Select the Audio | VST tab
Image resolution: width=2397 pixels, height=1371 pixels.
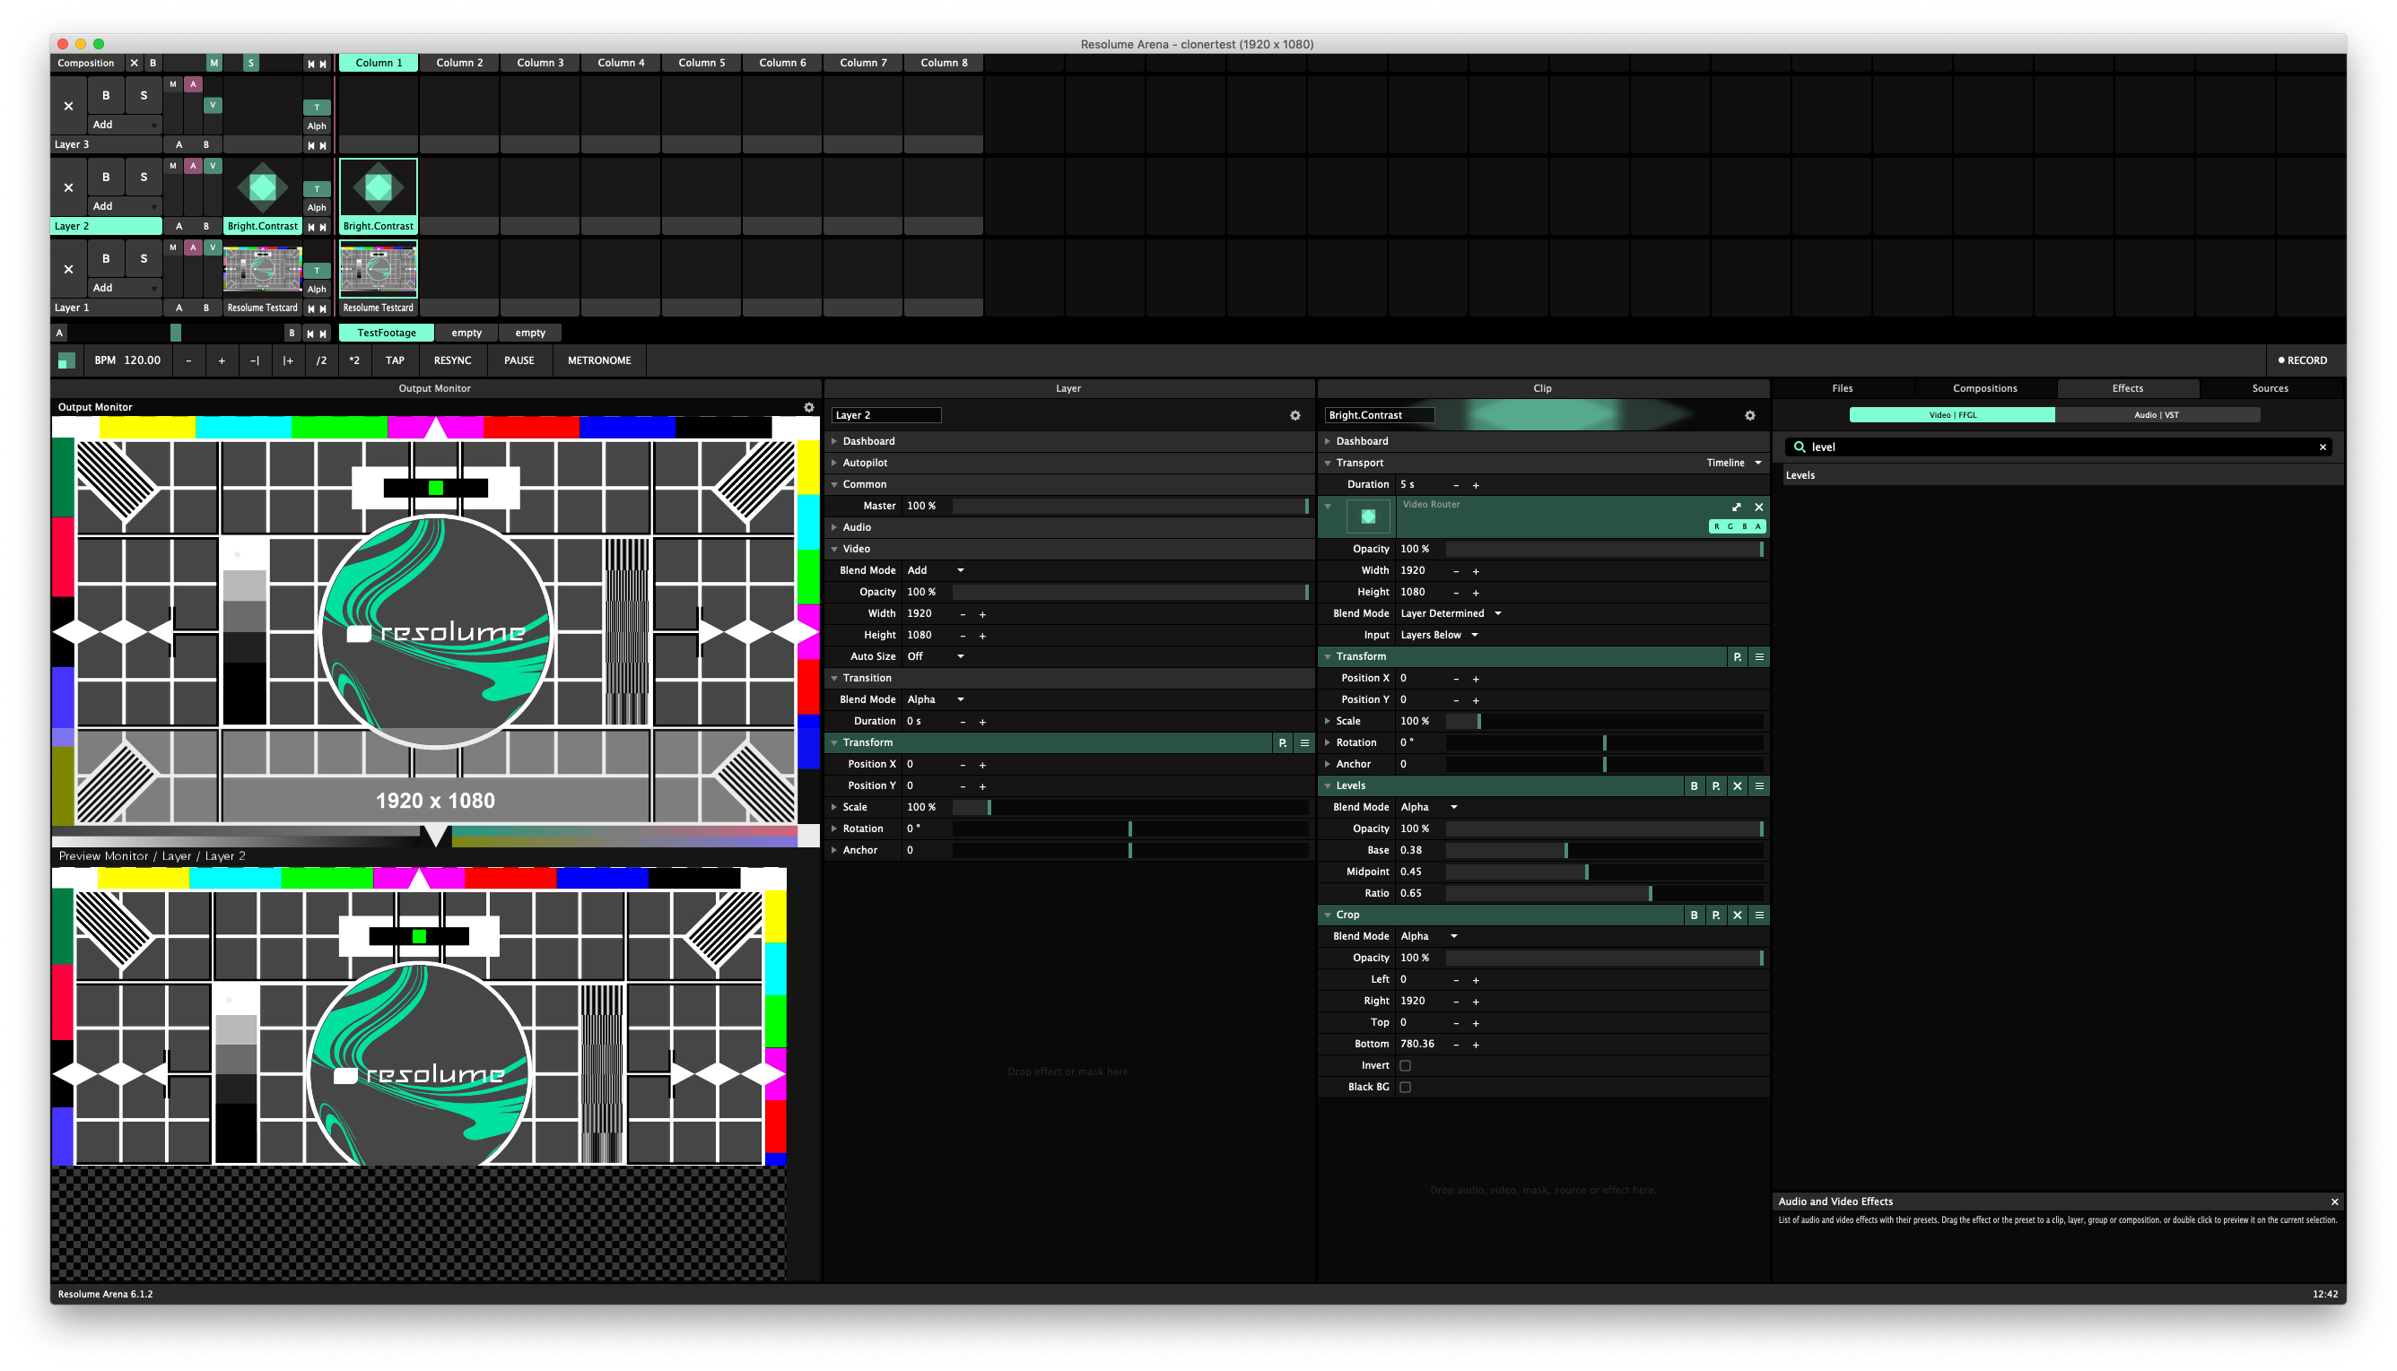pyautogui.click(x=2156, y=414)
